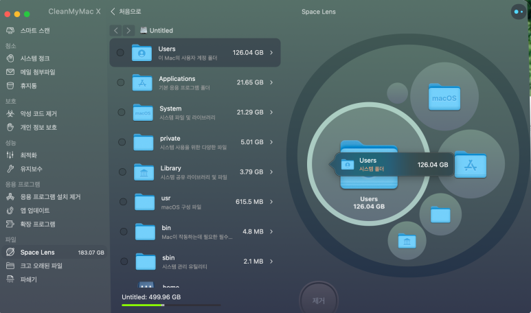Open the Trash Bins (휴지통) icon
Screen dimensions: 531x313
point(10,86)
